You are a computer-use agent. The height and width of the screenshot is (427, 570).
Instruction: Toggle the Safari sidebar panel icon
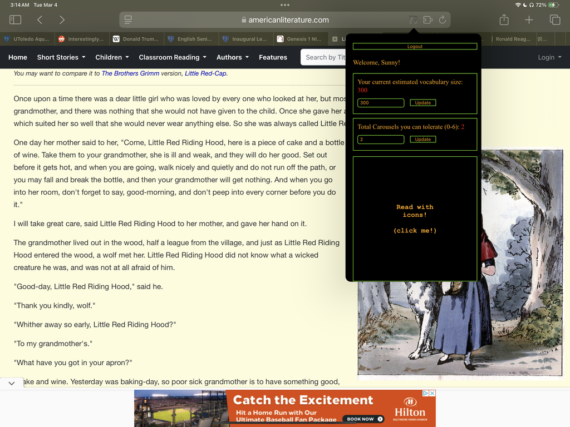click(x=15, y=19)
